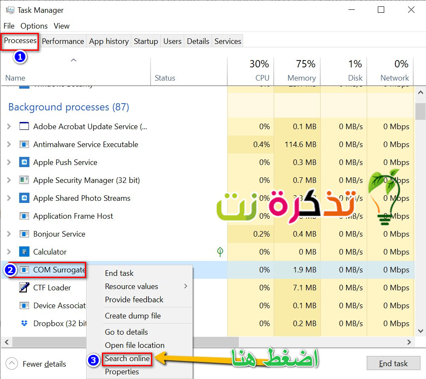Click the End task button at bottom right
The height and width of the screenshot is (379, 426).
(394, 363)
